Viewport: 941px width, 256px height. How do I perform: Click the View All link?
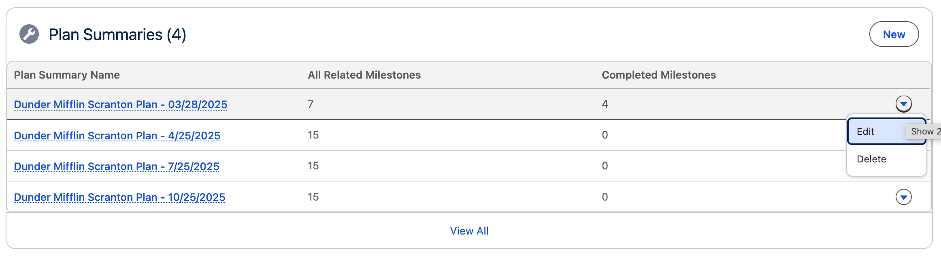[469, 230]
